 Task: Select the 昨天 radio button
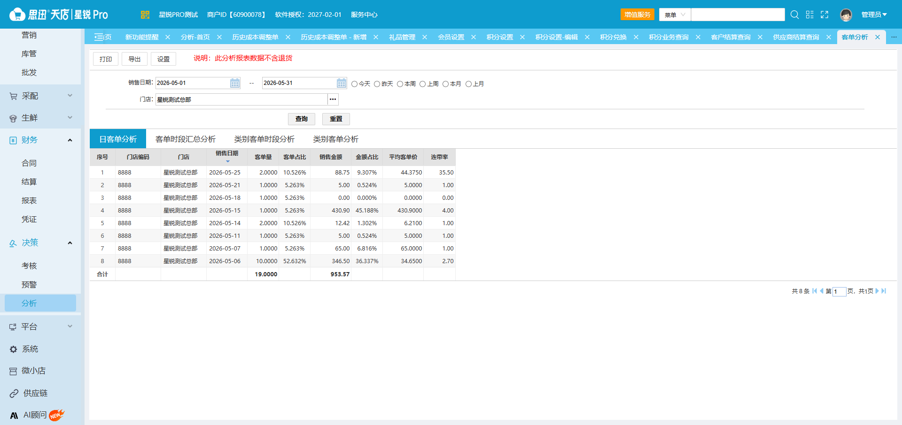377,84
